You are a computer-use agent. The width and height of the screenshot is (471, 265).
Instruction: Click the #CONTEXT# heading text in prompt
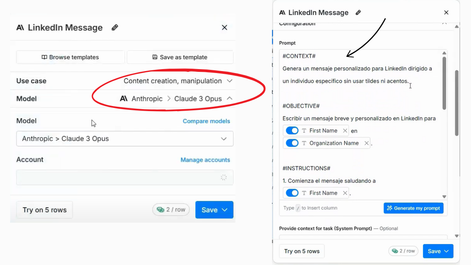pos(299,56)
